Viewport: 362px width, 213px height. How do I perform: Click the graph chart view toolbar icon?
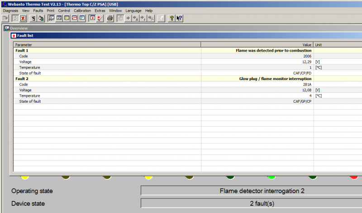click(x=74, y=18)
